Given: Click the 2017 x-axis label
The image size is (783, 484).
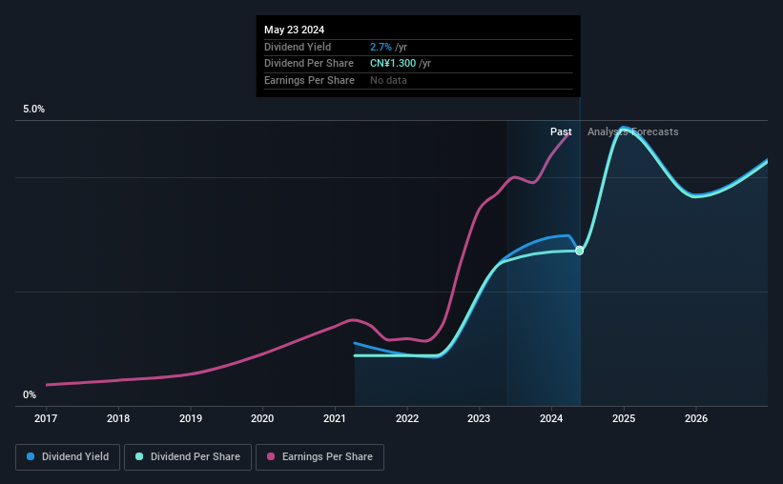Looking at the screenshot, I should pyautogui.click(x=46, y=418).
